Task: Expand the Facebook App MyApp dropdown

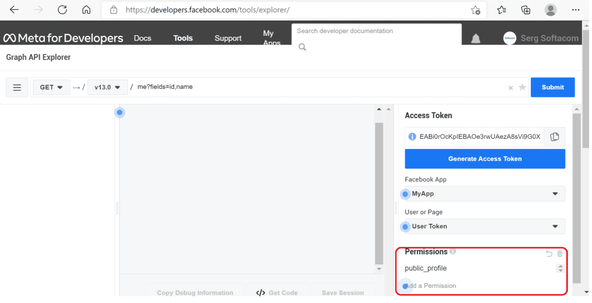Action: click(x=485, y=194)
